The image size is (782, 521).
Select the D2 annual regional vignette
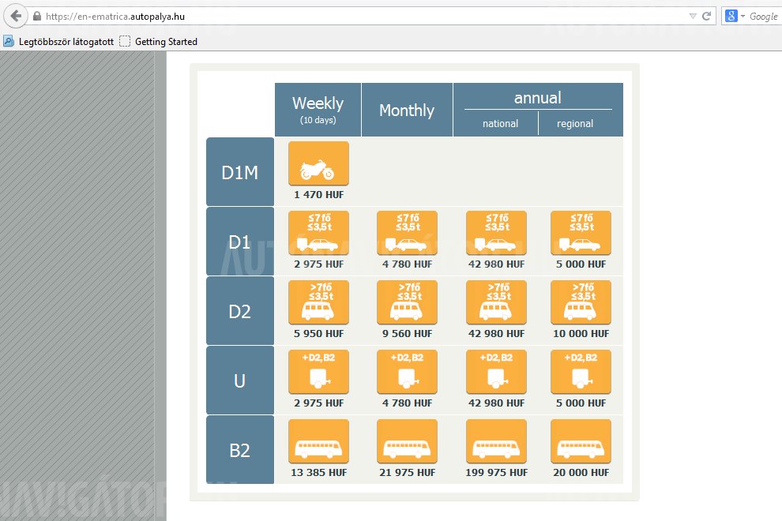pos(581,302)
